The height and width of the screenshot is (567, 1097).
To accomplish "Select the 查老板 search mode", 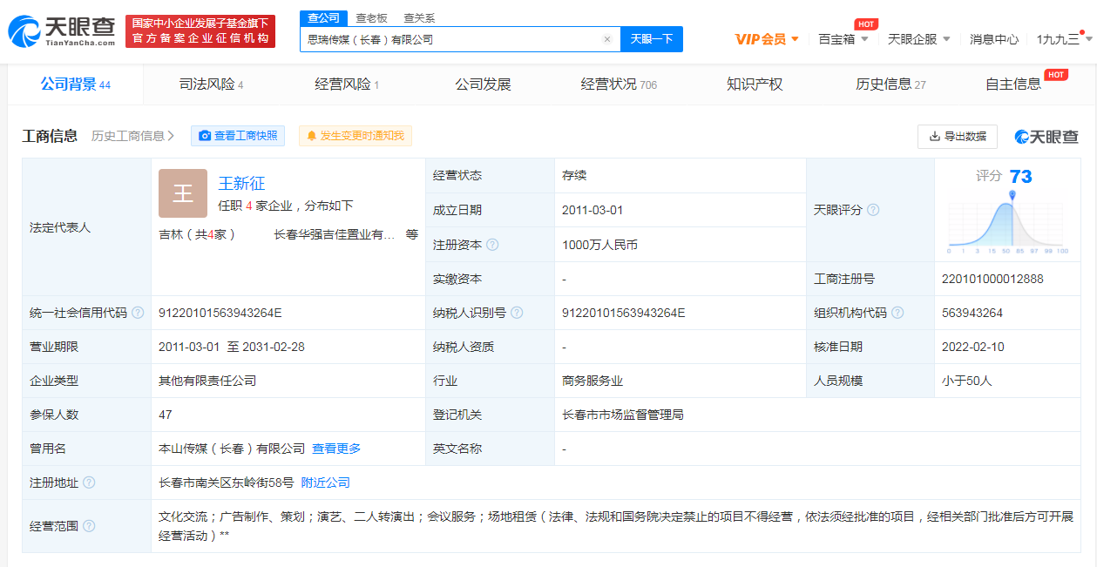I will click(x=371, y=17).
